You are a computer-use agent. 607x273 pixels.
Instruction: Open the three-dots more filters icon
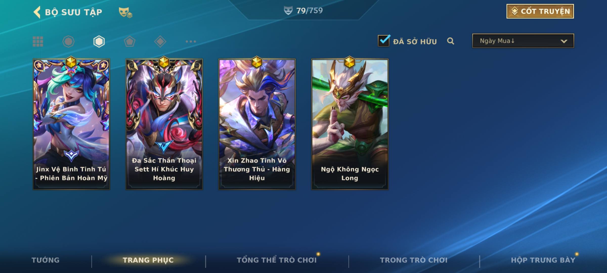click(x=191, y=41)
